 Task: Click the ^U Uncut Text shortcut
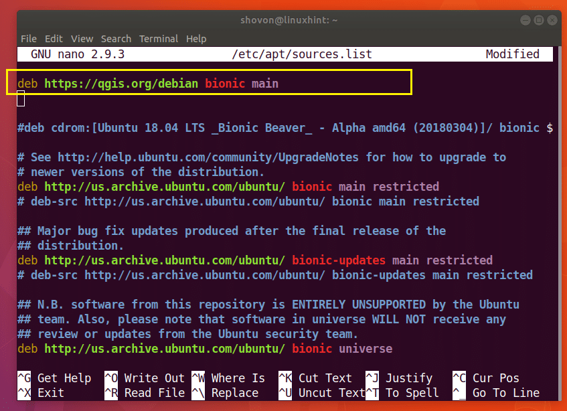click(x=322, y=393)
